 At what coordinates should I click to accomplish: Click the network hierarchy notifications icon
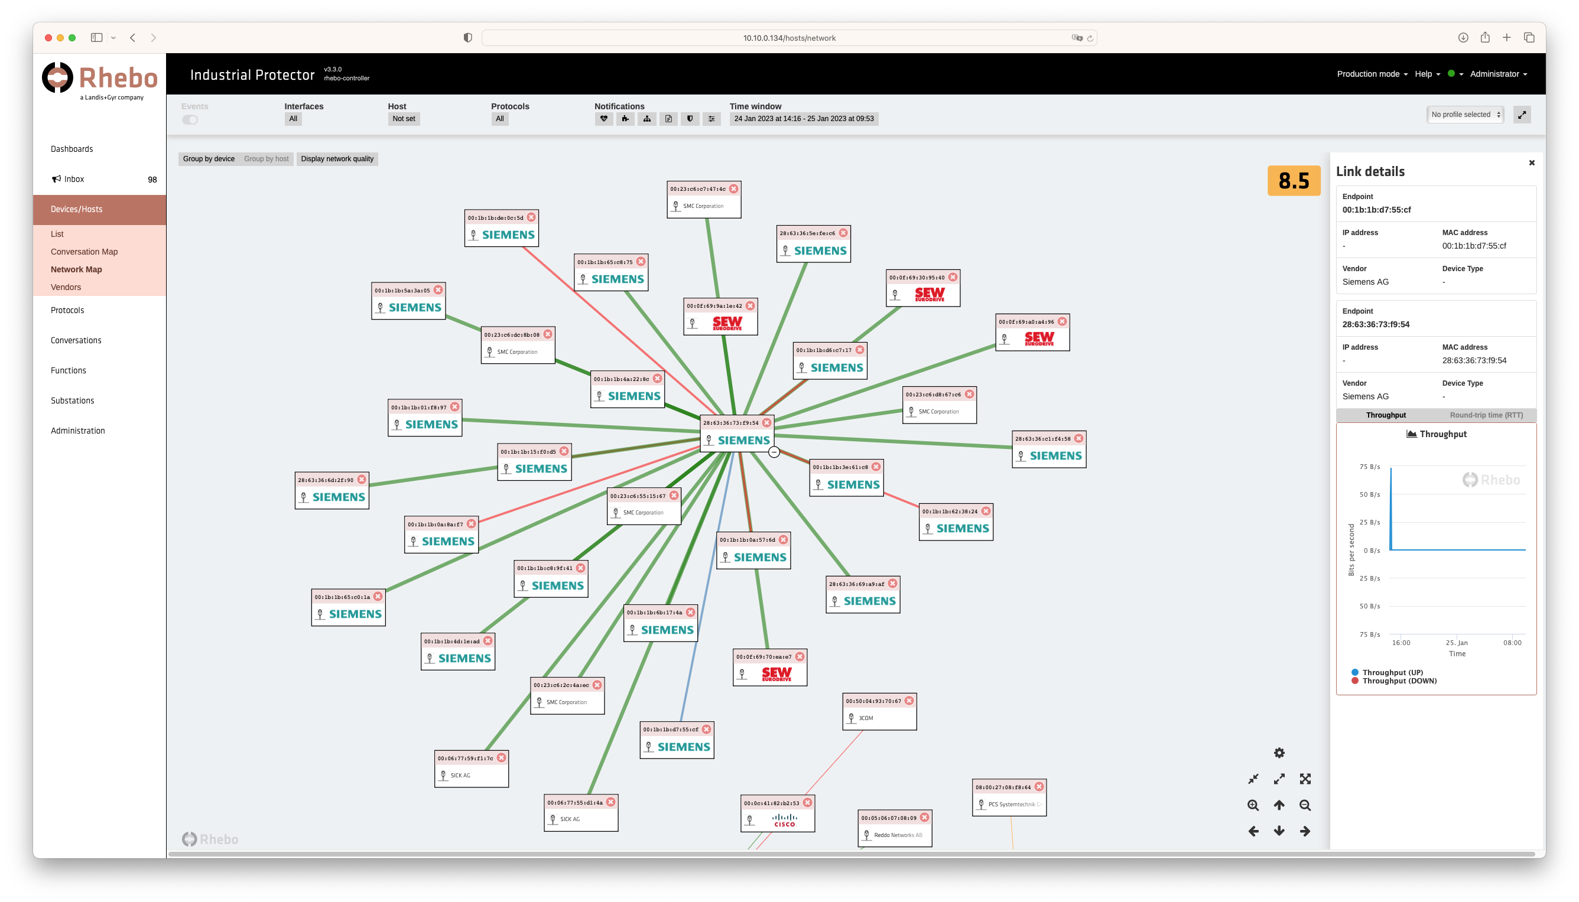coord(647,119)
